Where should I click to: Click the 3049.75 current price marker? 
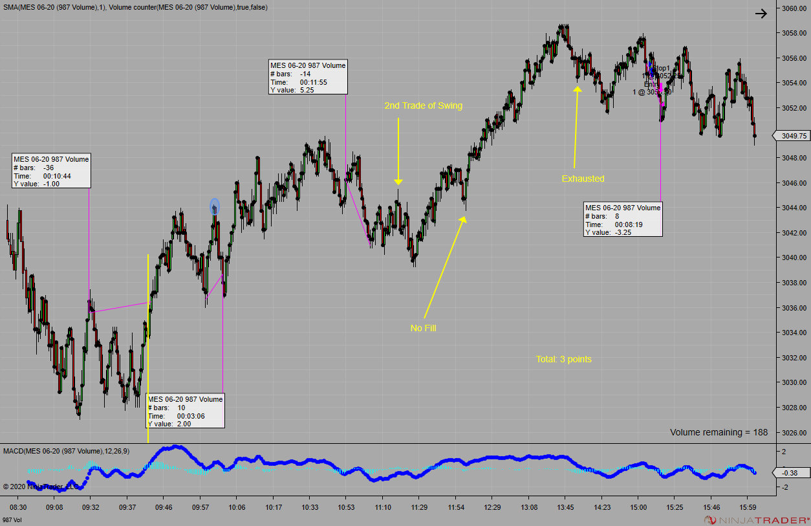pos(790,136)
